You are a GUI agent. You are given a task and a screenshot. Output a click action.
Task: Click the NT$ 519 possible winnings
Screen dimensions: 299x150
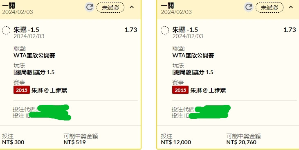[x=74, y=142]
